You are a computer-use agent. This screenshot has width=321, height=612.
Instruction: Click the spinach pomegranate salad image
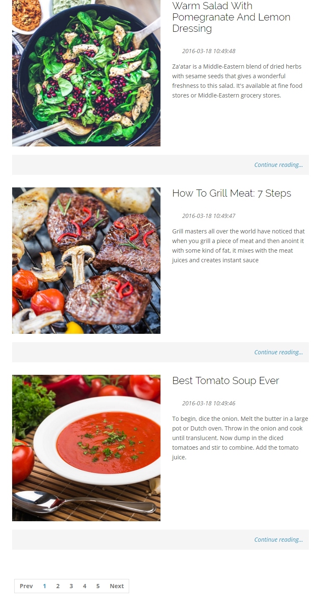[86, 73]
